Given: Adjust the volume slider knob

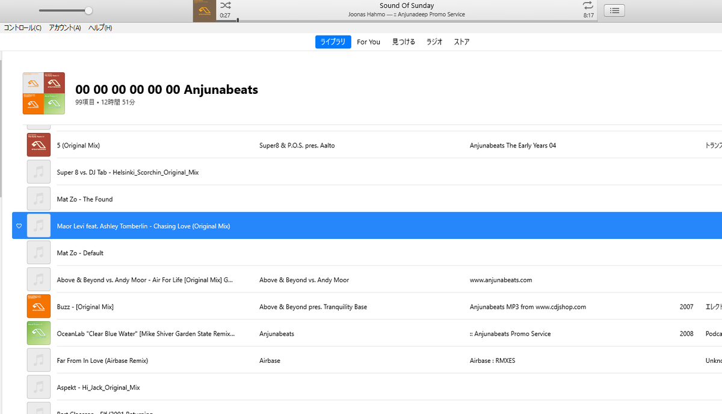Looking at the screenshot, I should (x=88, y=10).
